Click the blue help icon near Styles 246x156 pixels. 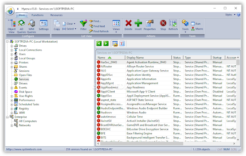[x=238, y=15]
